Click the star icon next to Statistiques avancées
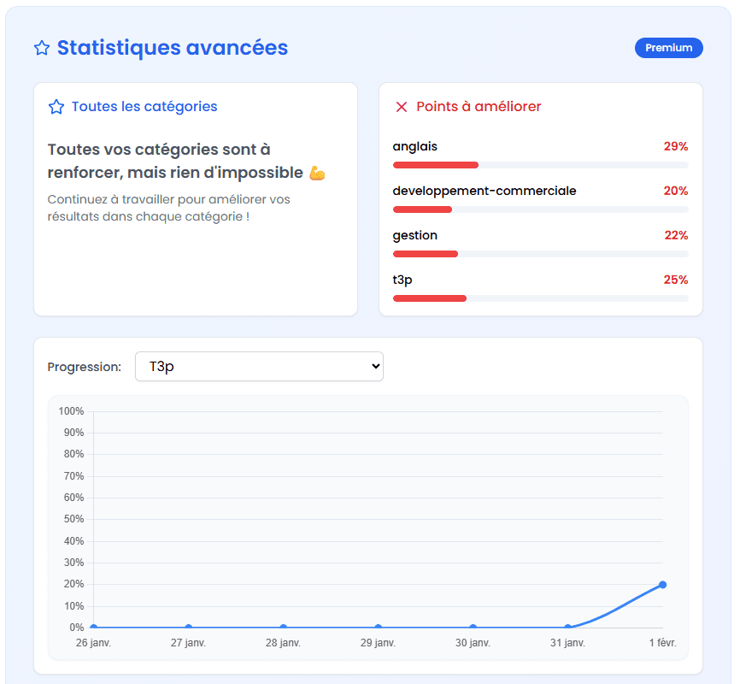The width and height of the screenshot is (740, 684). [41, 48]
